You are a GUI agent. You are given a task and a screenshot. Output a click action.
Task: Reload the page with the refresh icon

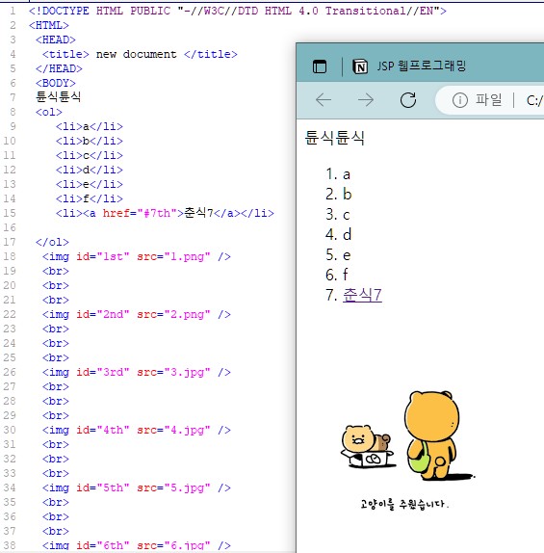pyautogui.click(x=408, y=100)
